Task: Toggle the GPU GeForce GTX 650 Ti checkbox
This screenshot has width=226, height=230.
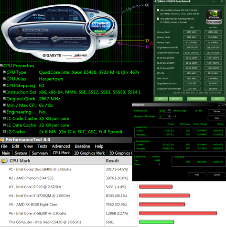Action: click(x=158, y=10)
